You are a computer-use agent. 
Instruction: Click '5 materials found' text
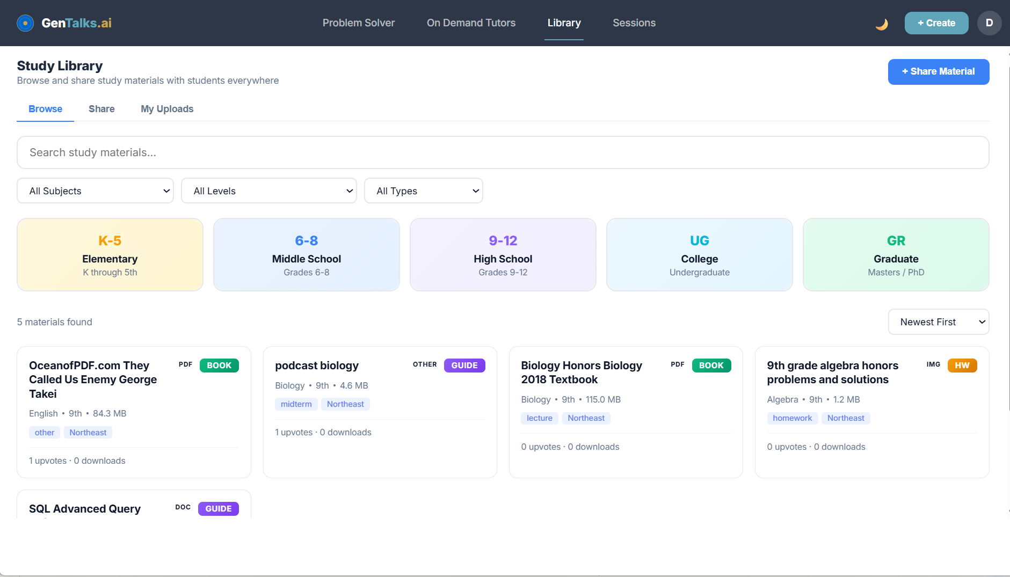pos(55,322)
